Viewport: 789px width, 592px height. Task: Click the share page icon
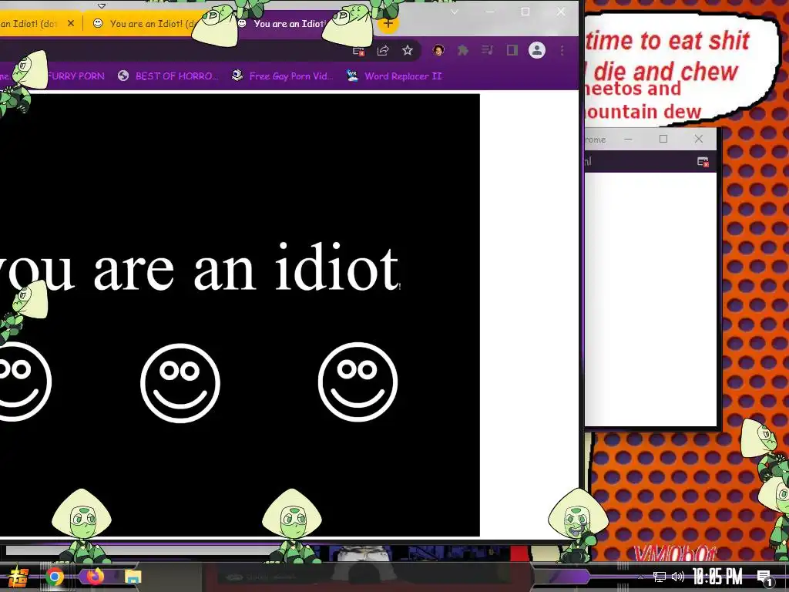pyautogui.click(x=383, y=50)
